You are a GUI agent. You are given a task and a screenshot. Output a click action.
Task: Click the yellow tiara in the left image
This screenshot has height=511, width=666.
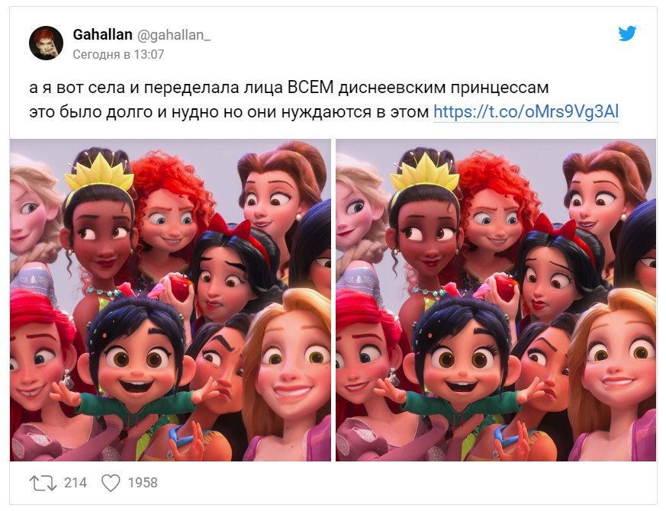(100, 172)
